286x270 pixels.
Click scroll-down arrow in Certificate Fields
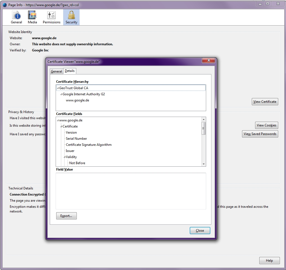tap(204, 164)
